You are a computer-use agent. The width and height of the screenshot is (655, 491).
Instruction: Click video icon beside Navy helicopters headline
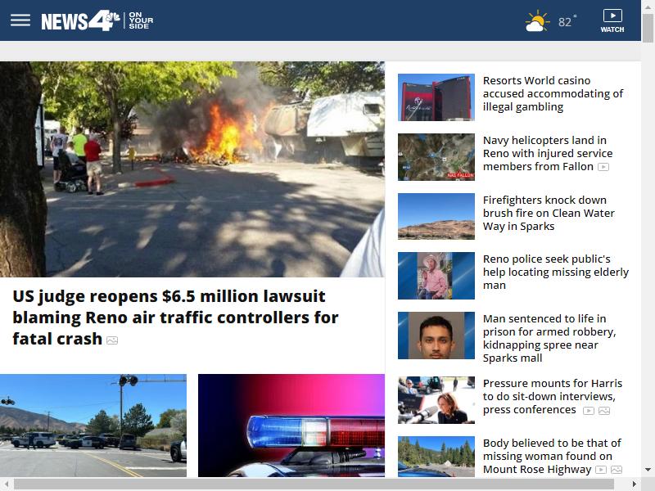[x=603, y=167]
